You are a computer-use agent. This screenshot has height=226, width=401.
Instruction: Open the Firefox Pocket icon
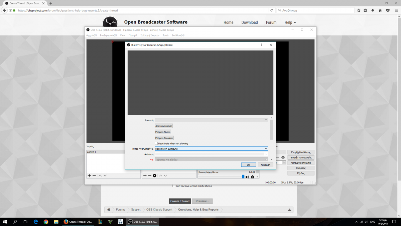[388, 10]
